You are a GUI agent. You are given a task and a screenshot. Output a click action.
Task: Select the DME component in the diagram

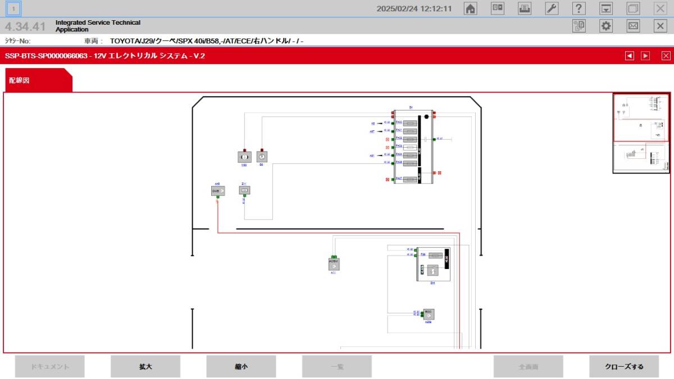point(217,191)
